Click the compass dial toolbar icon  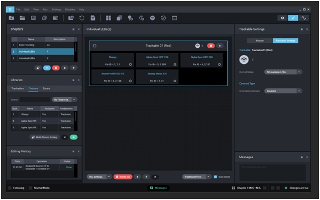(164, 18)
